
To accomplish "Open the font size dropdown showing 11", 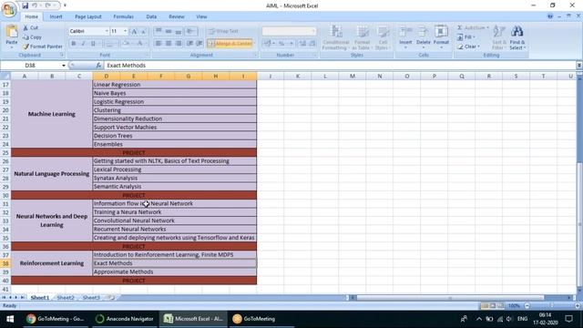I will pyautogui.click(x=126, y=31).
